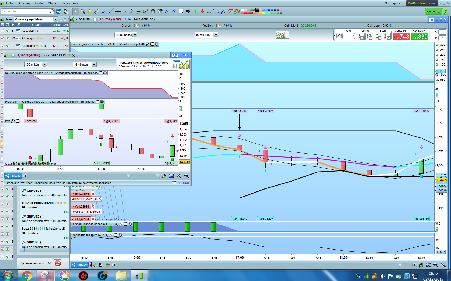Screen dimensions: 451x281
Task: Select the triangle drawing tool
Action: [x=223, y=11]
